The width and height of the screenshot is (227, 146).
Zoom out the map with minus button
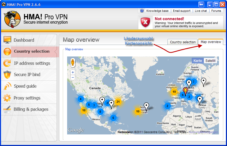pyautogui.click(x=73, y=77)
